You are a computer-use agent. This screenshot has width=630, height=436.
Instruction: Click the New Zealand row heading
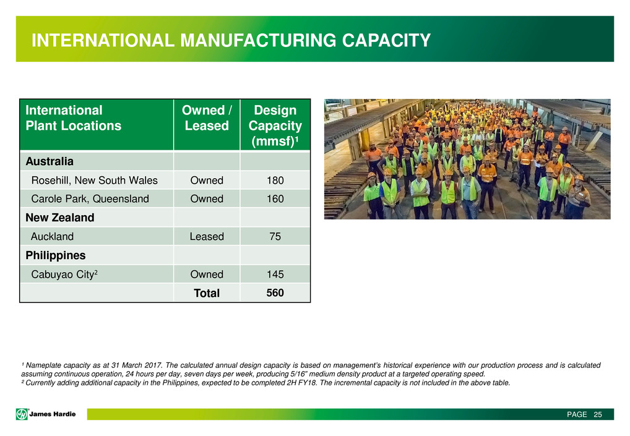point(59,218)
